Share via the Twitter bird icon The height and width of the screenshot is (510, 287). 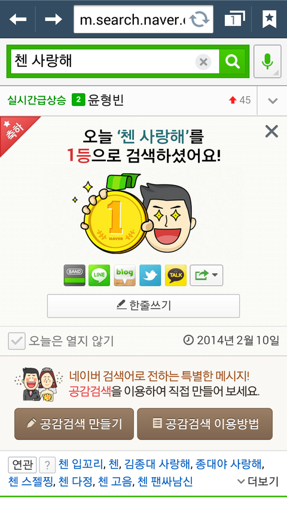click(150, 276)
